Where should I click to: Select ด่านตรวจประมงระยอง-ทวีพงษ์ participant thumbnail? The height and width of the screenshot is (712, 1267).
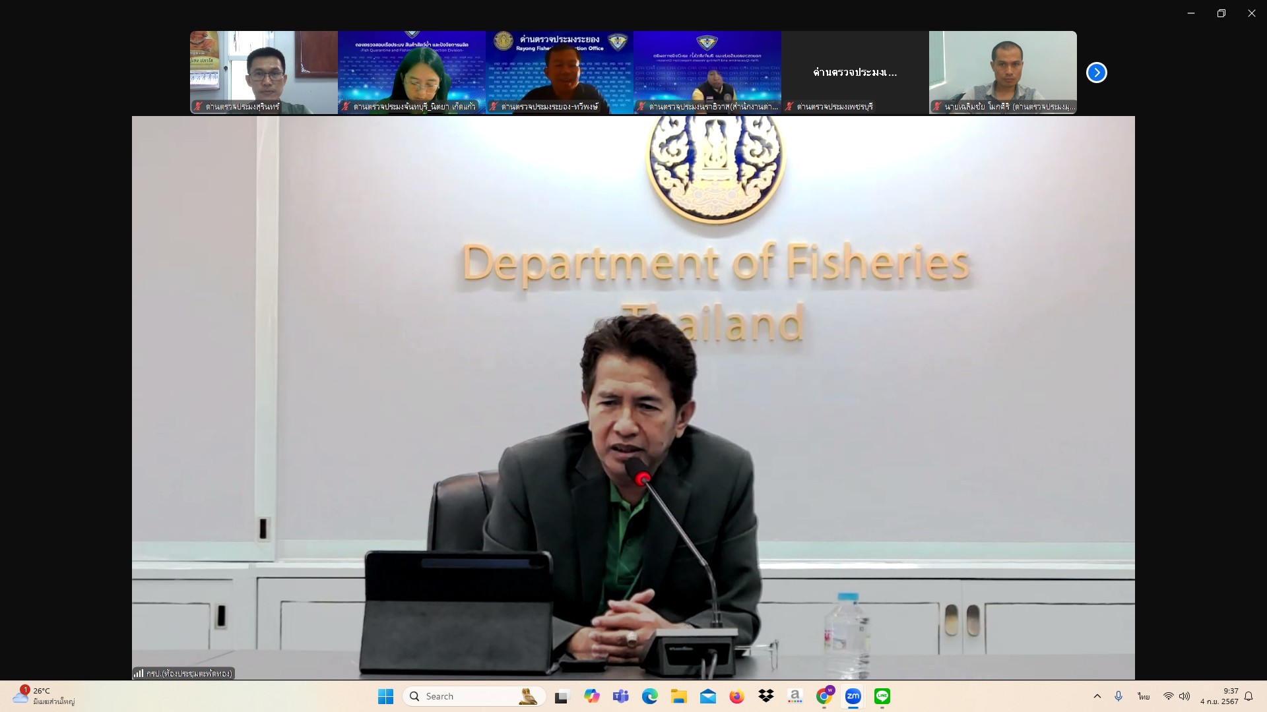pos(560,73)
